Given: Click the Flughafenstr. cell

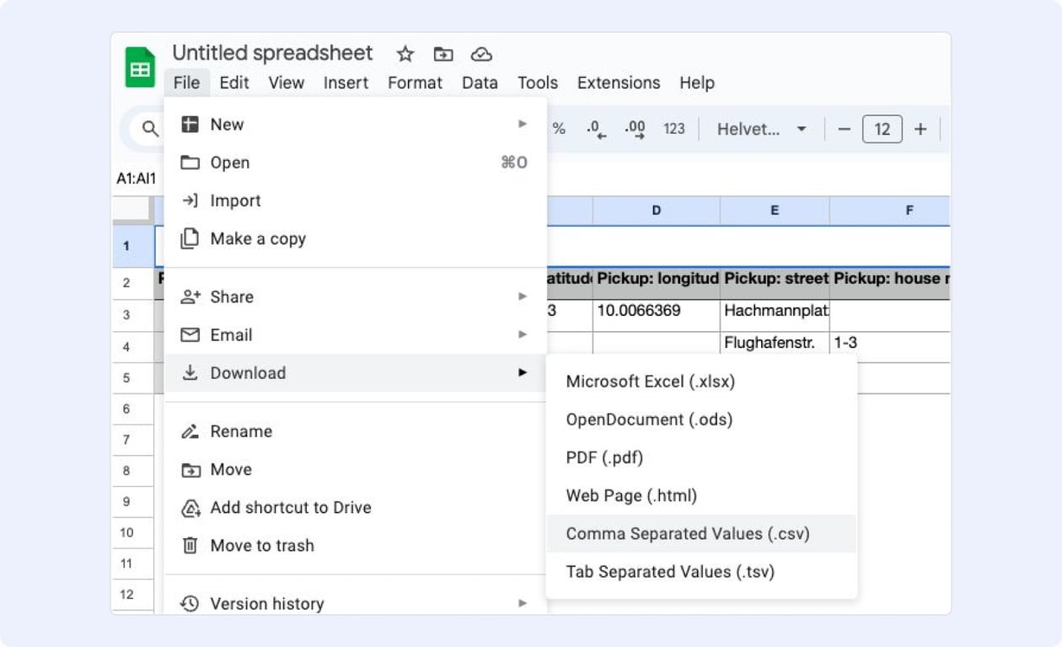Looking at the screenshot, I should tap(775, 346).
